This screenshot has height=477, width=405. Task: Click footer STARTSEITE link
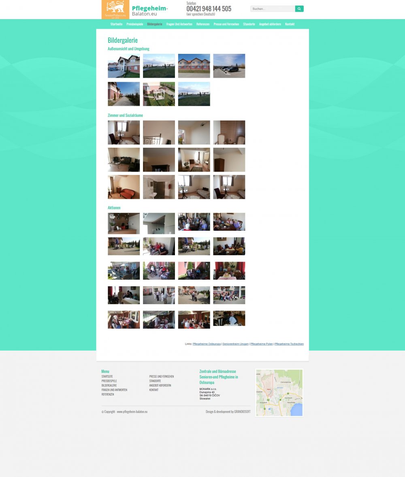point(107,377)
